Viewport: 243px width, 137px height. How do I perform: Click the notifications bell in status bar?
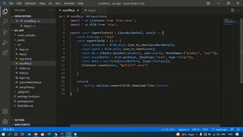tap(238, 129)
